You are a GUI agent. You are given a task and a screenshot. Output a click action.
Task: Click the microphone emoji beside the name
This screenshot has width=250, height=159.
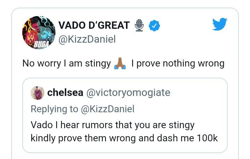[139, 25]
